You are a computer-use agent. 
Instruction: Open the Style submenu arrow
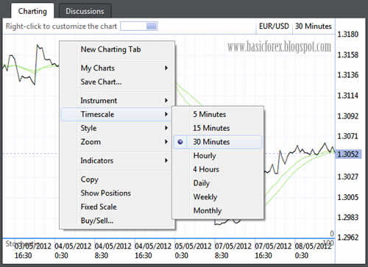(x=166, y=128)
